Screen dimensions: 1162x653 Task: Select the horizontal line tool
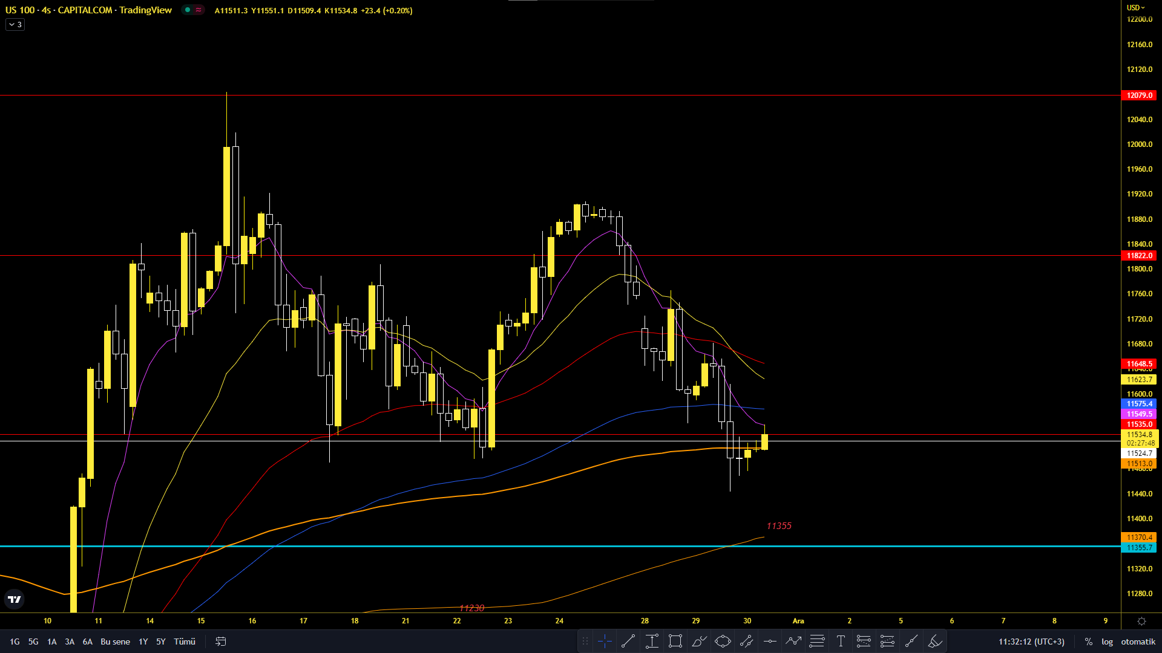[770, 642]
